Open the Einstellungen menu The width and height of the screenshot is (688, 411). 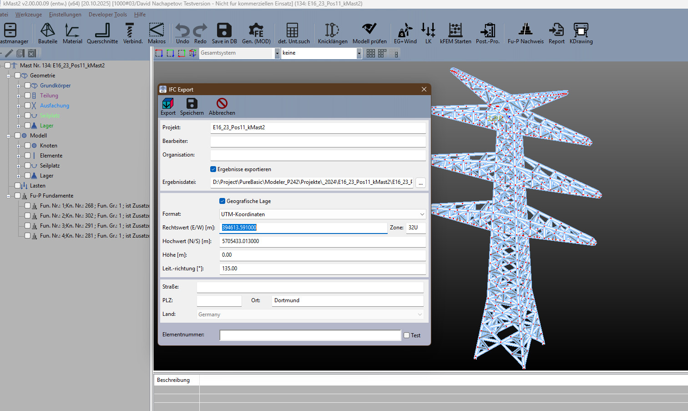coord(65,15)
